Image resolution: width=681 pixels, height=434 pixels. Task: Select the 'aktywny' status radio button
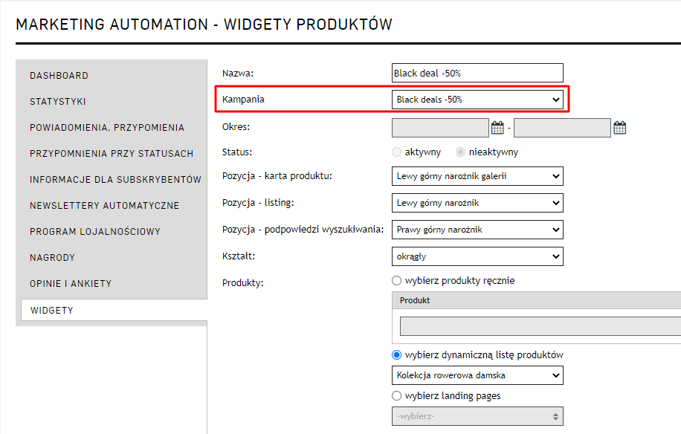(x=397, y=152)
